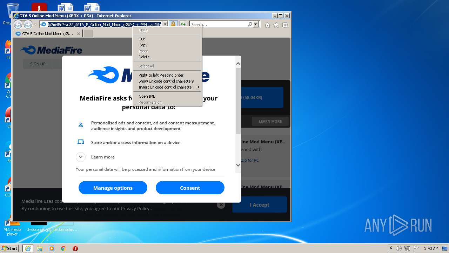449x253 pixels.
Task: Click the address bar URL field
Action: 105,25
